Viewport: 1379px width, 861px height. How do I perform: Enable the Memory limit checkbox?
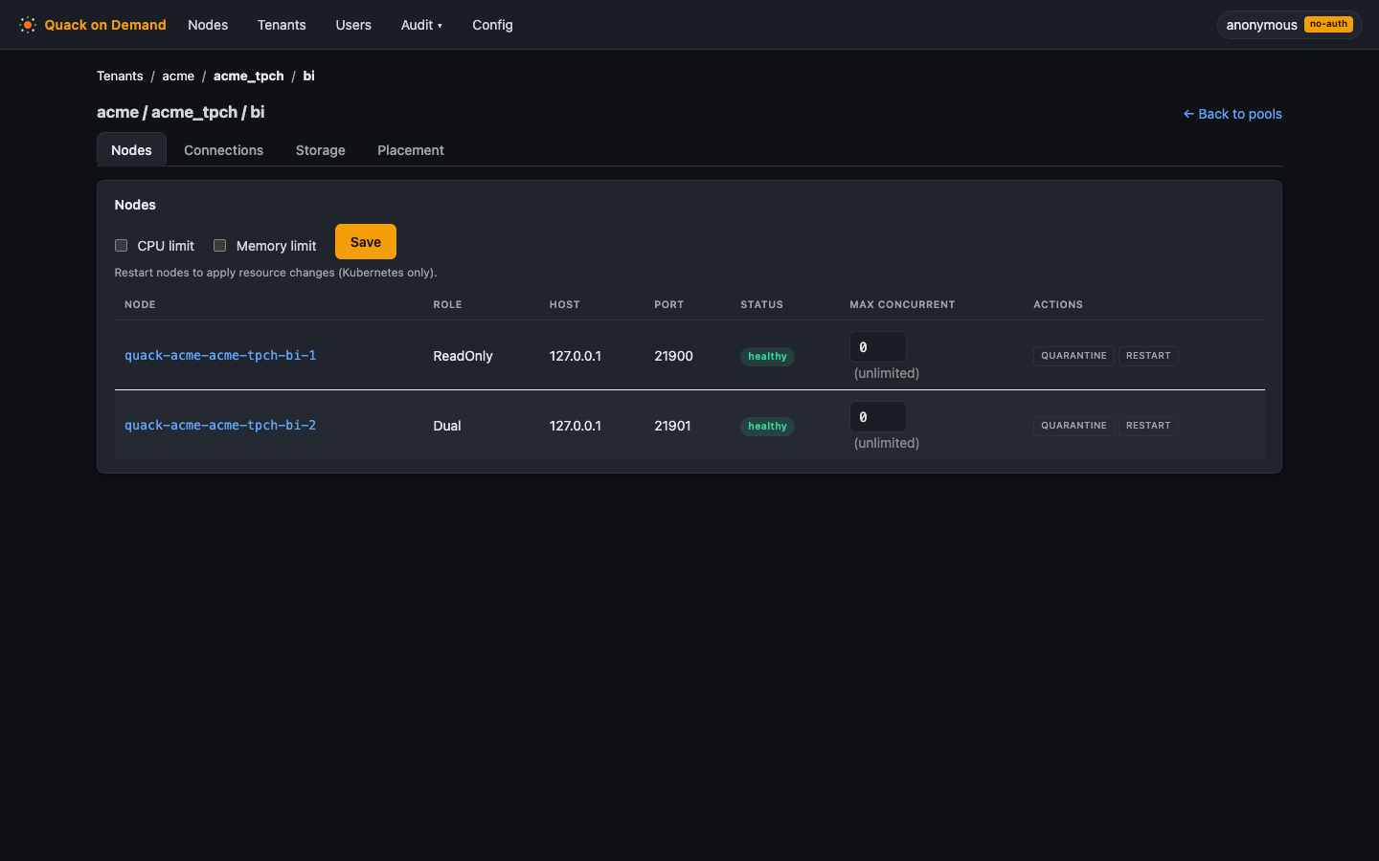pos(220,246)
